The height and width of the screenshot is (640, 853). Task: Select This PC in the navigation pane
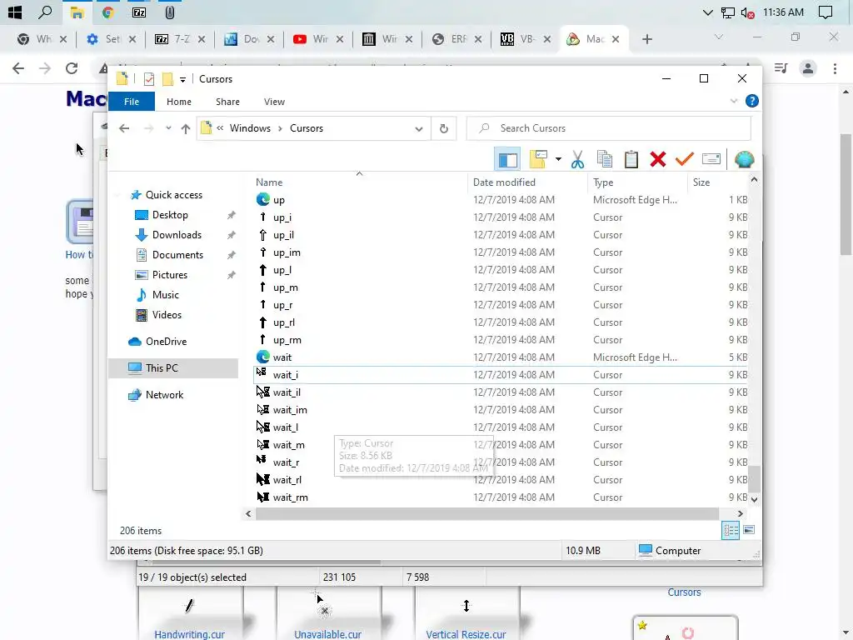pyautogui.click(x=173, y=368)
